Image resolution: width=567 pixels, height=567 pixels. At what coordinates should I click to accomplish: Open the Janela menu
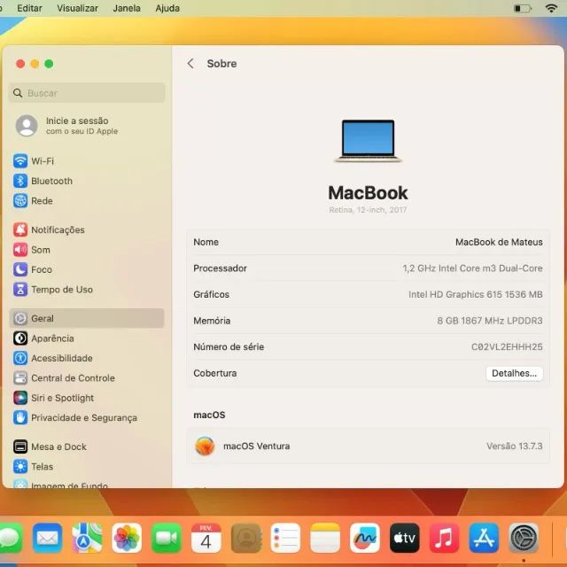tap(127, 8)
